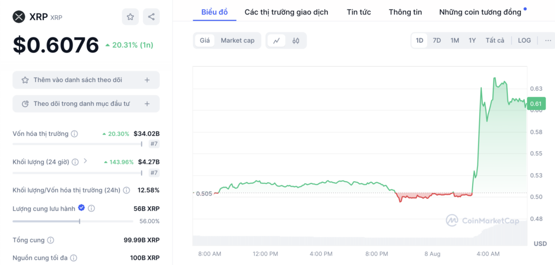
Task: Click the USD currency label under price axis
Action: [x=540, y=244]
